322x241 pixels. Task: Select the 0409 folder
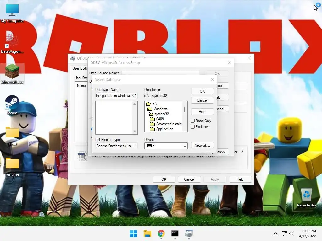pyautogui.click(x=157, y=119)
